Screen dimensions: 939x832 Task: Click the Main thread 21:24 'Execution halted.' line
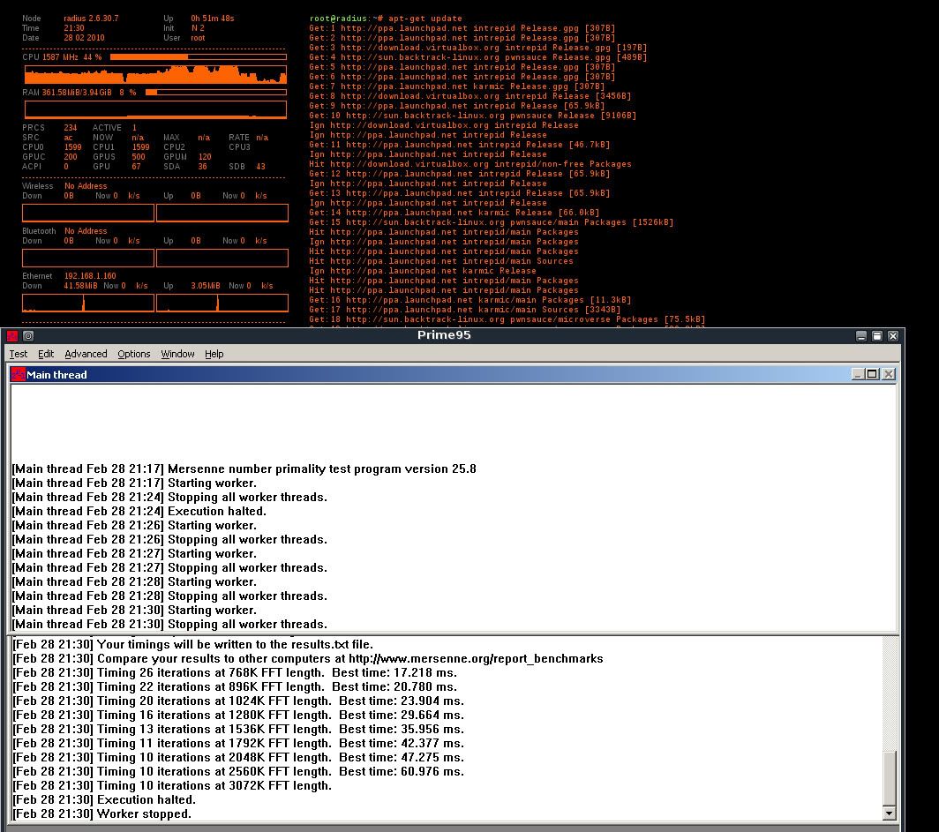(139, 511)
